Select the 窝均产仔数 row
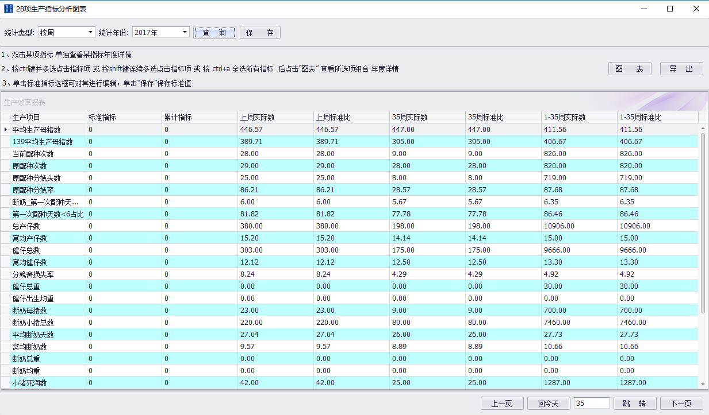The height and width of the screenshot is (415, 709). coord(48,238)
